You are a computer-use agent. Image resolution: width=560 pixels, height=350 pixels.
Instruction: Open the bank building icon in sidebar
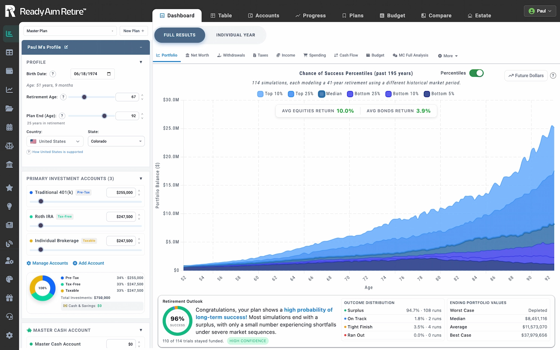[9, 164]
